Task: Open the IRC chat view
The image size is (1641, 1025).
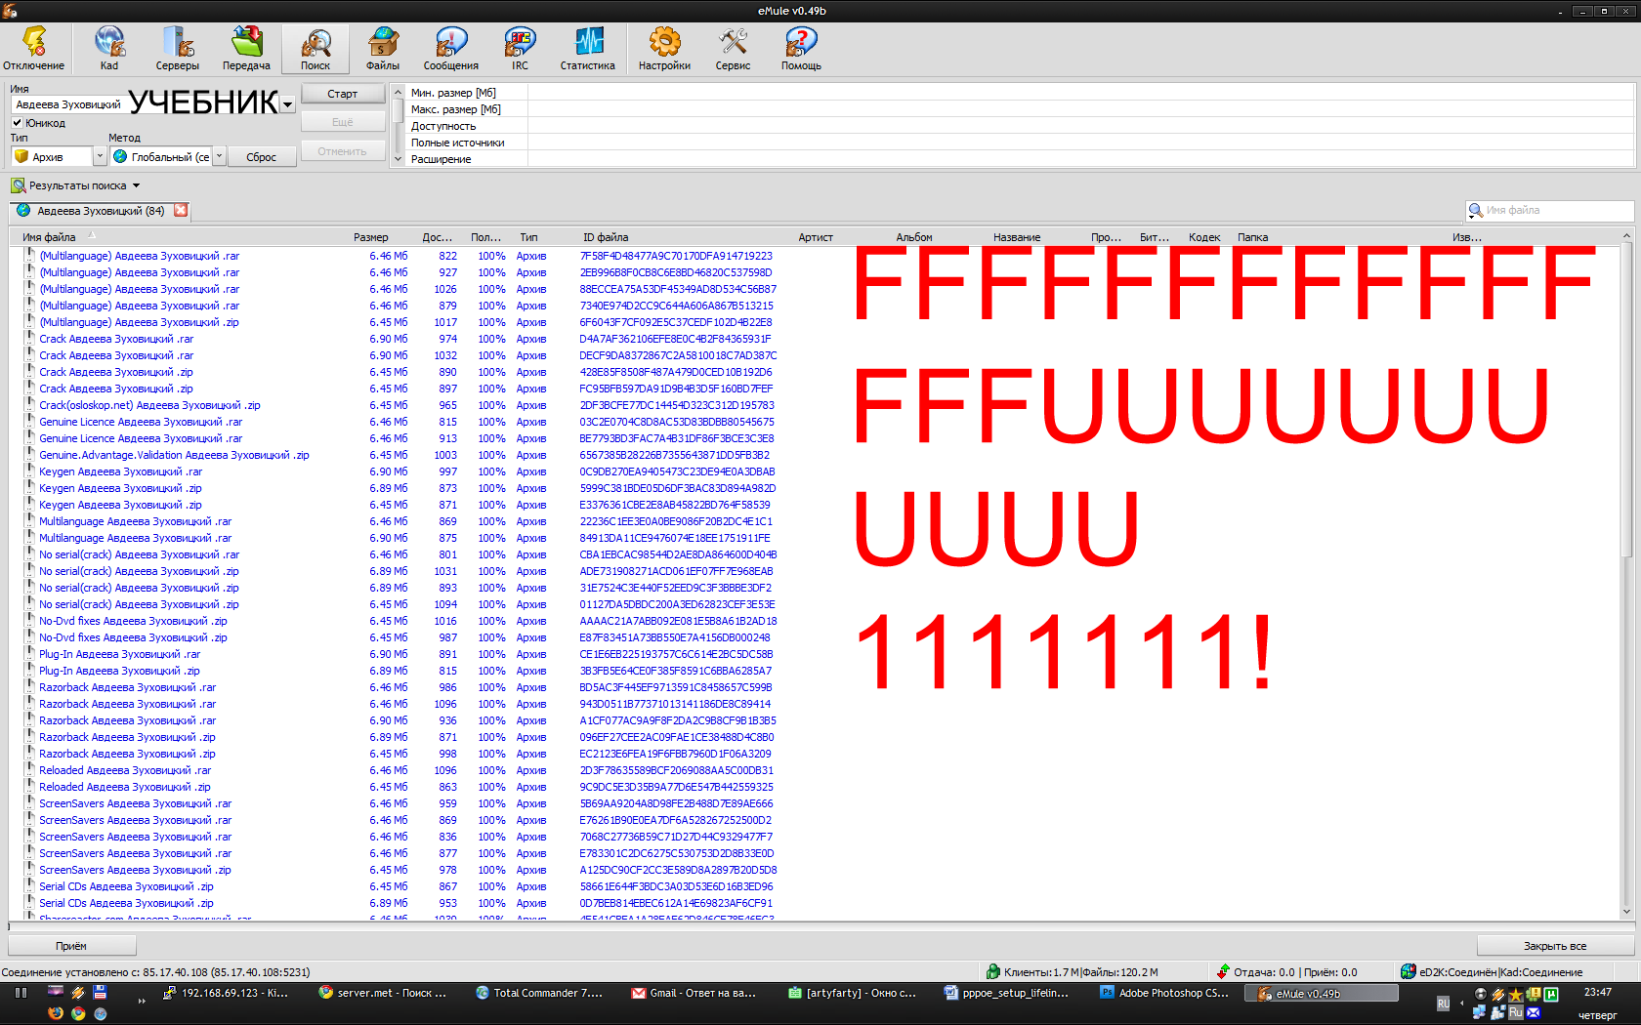Action: [x=520, y=48]
